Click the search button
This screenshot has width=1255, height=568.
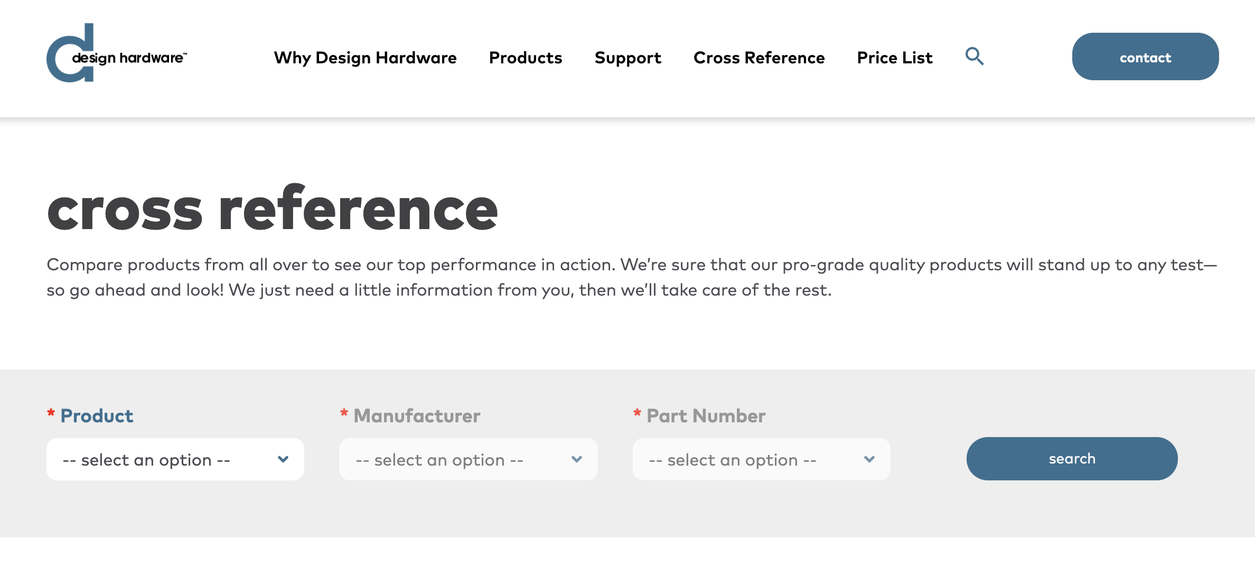click(1072, 459)
